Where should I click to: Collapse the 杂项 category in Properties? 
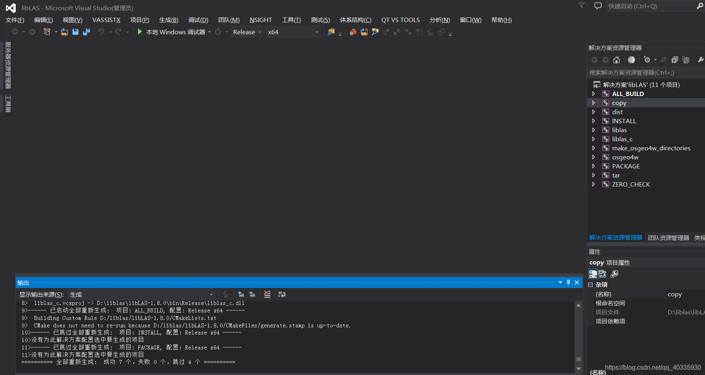click(590, 284)
